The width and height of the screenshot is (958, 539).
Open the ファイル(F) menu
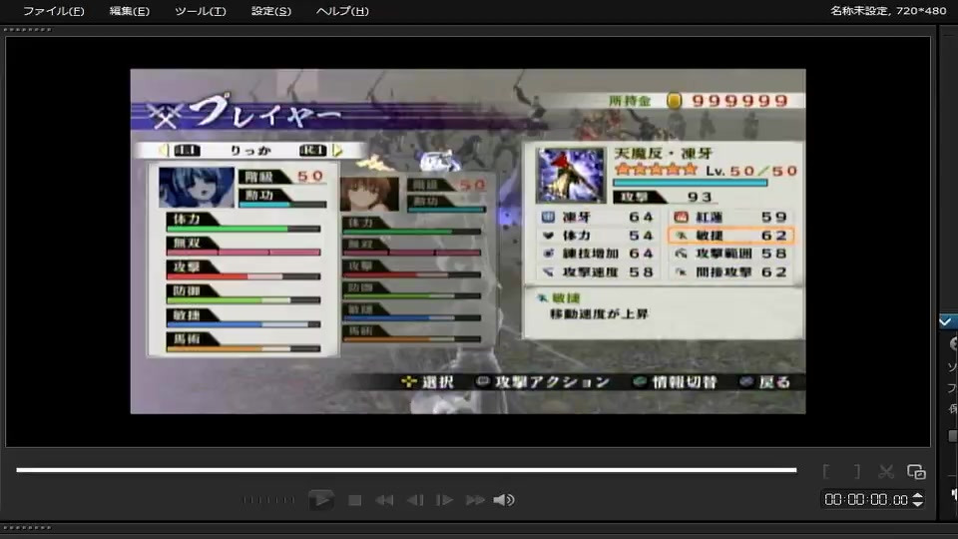(53, 11)
